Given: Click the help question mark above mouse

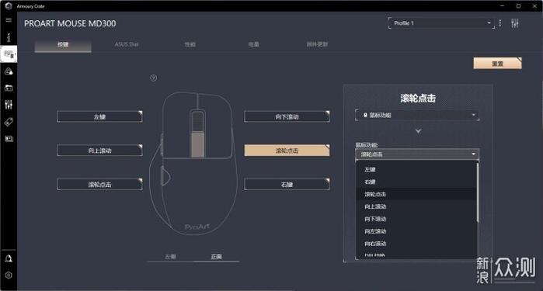Looking at the screenshot, I should tap(153, 78).
